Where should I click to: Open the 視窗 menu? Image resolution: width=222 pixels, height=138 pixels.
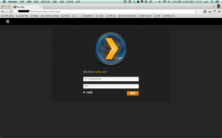click(x=62, y=2)
